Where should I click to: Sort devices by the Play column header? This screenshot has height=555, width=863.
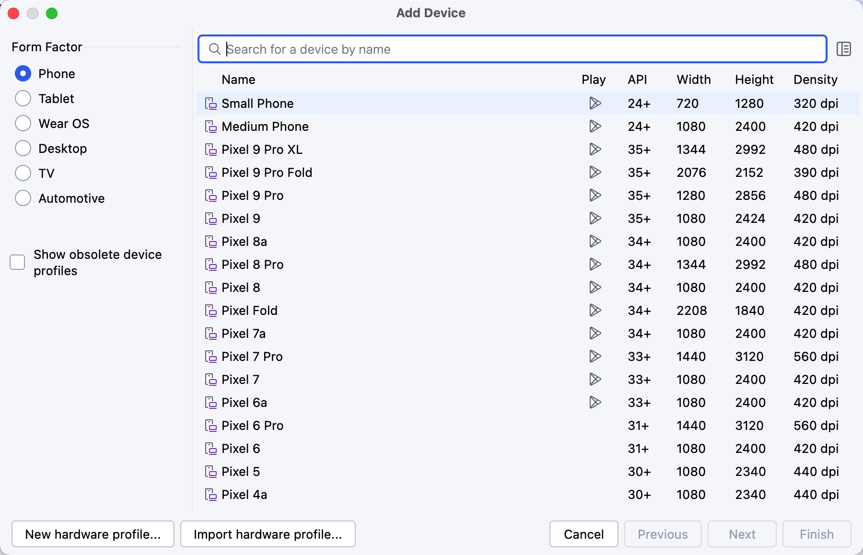tap(594, 80)
